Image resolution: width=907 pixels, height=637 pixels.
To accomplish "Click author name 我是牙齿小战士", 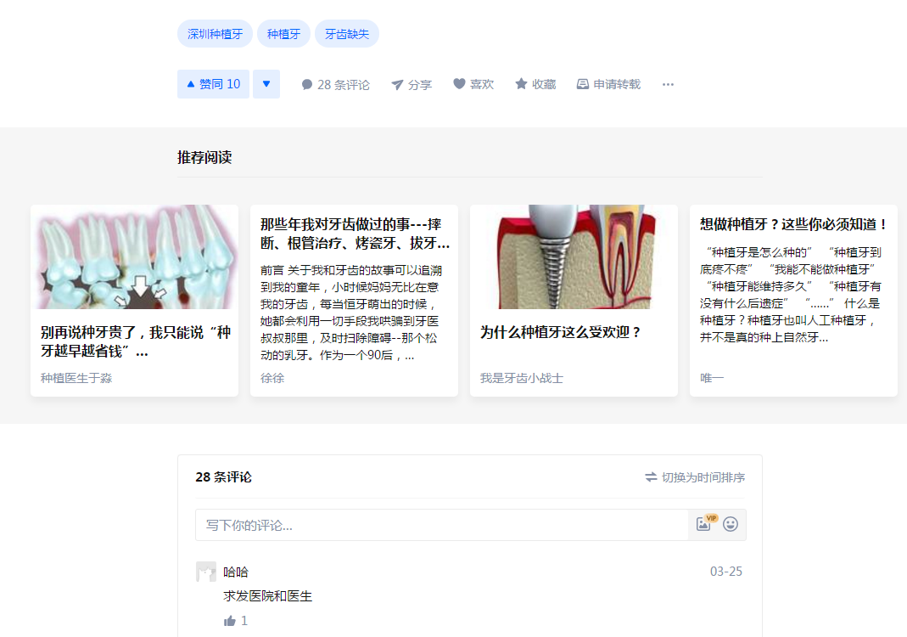I will [x=522, y=378].
